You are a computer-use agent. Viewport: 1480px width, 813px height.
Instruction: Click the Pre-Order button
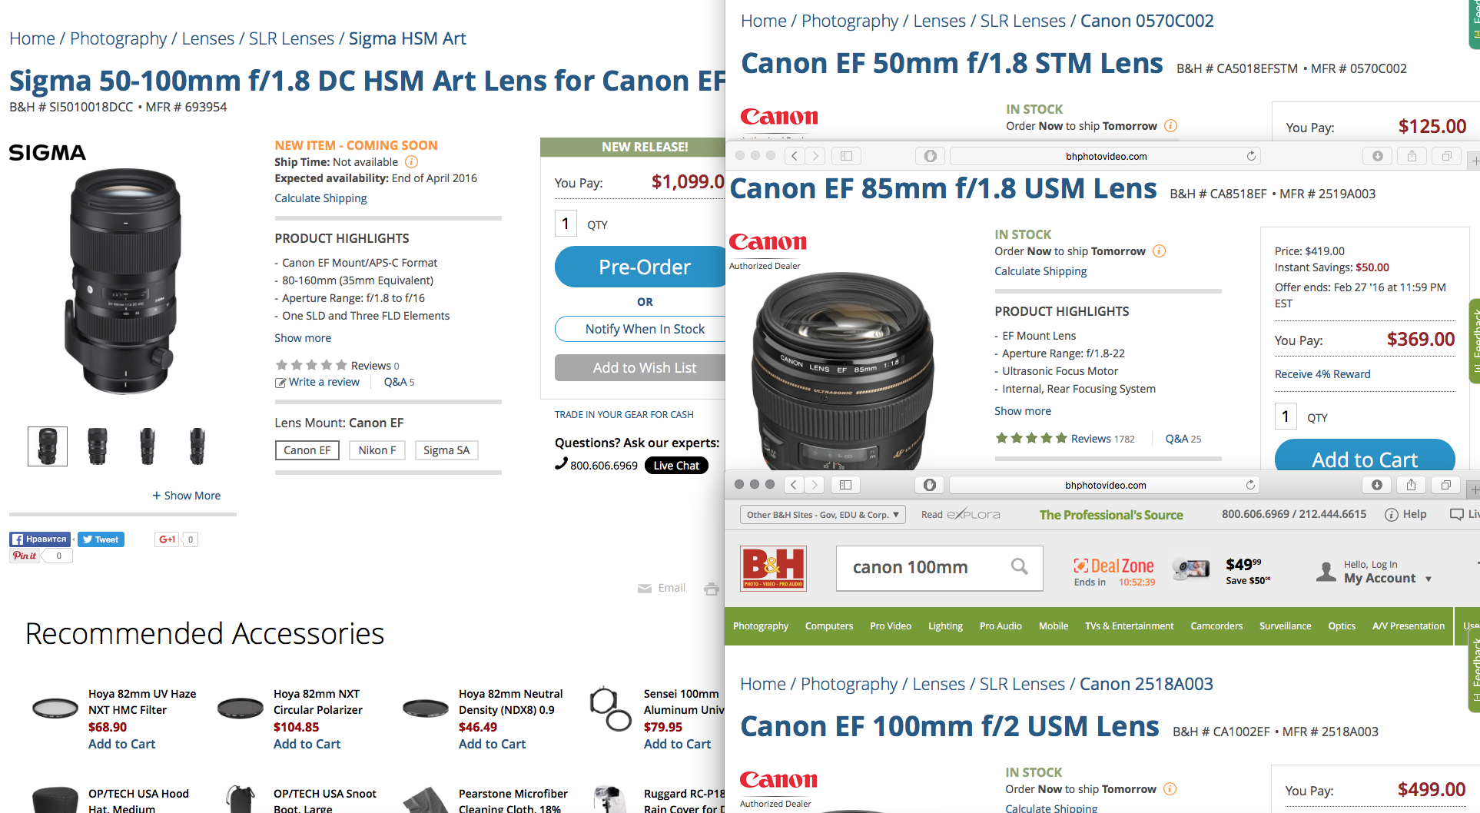point(644,267)
